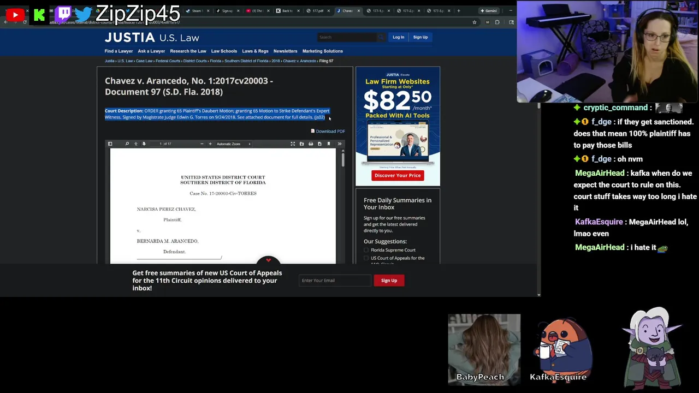
Task: Click the Gemini button in browser
Action: 488,11
